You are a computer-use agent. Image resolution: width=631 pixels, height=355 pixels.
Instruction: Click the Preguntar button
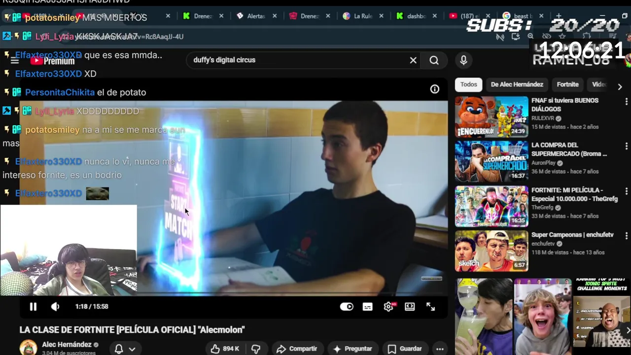[x=352, y=349]
